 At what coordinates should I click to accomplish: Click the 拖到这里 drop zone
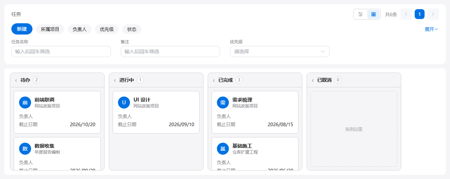tap(354, 129)
